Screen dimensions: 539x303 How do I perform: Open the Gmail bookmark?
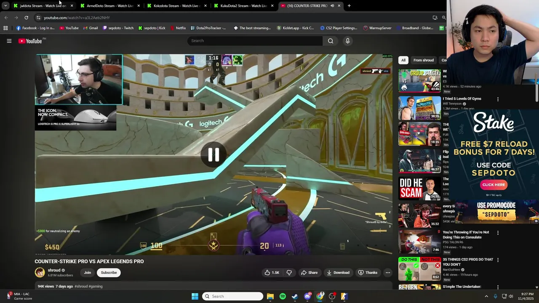[x=91, y=28]
